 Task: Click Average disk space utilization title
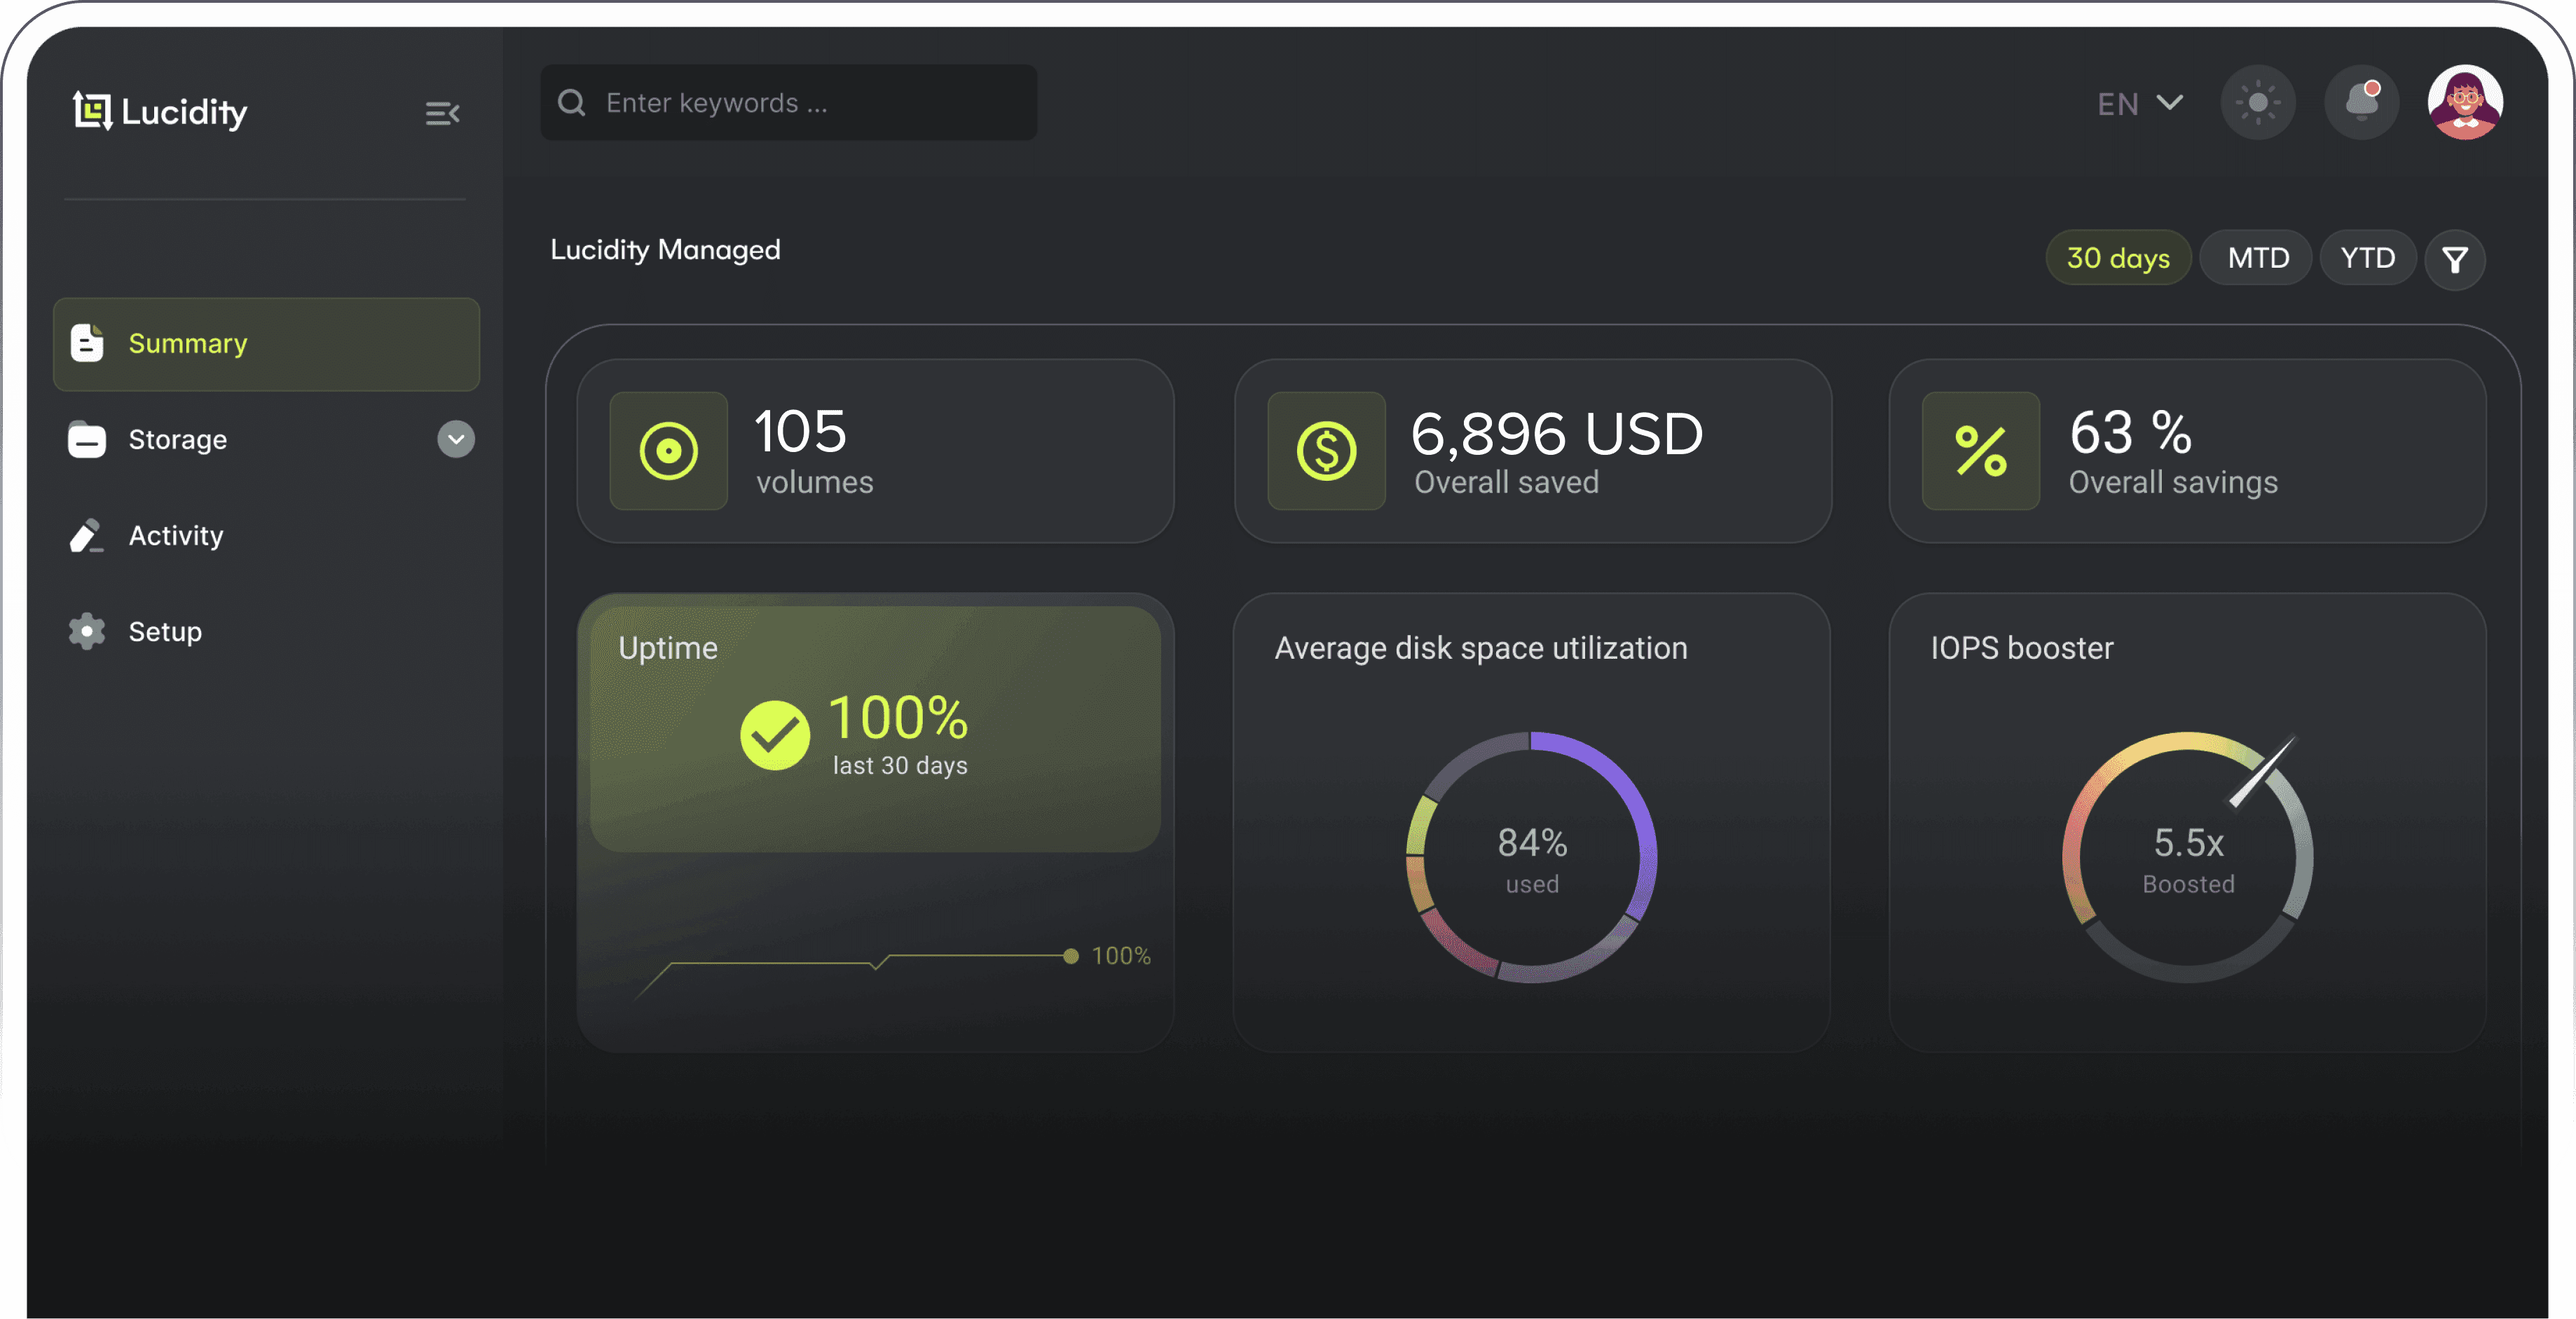click(1480, 648)
